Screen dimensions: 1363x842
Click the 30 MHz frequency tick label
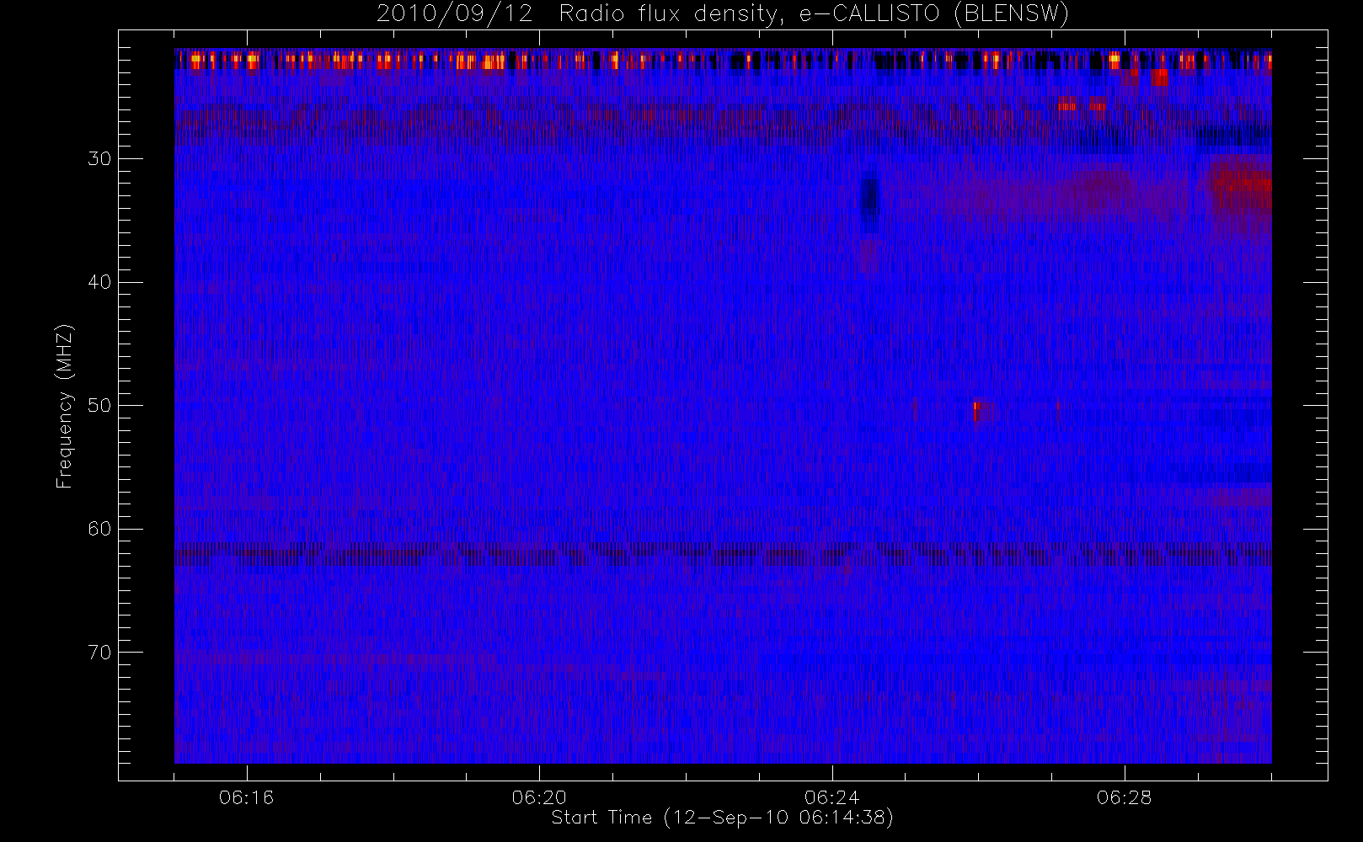click(x=99, y=159)
